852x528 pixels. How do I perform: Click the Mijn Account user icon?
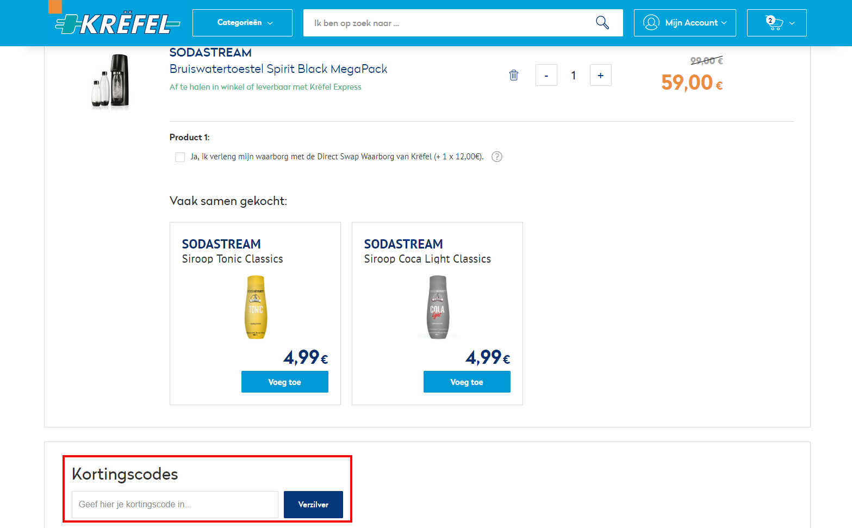pyautogui.click(x=651, y=23)
